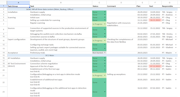Click Setting up credentials for scanning task

[x=45, y=20]
